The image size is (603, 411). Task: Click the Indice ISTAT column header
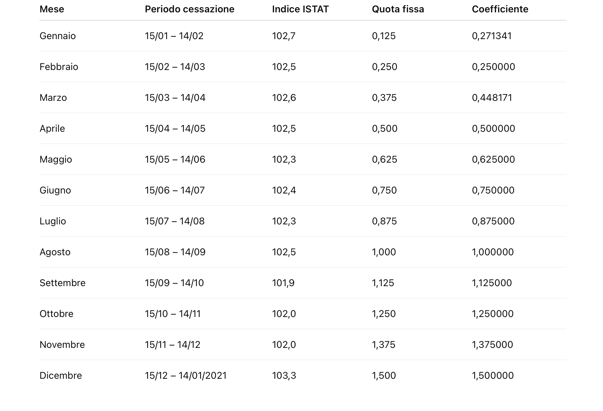click(x=300, y=9)
